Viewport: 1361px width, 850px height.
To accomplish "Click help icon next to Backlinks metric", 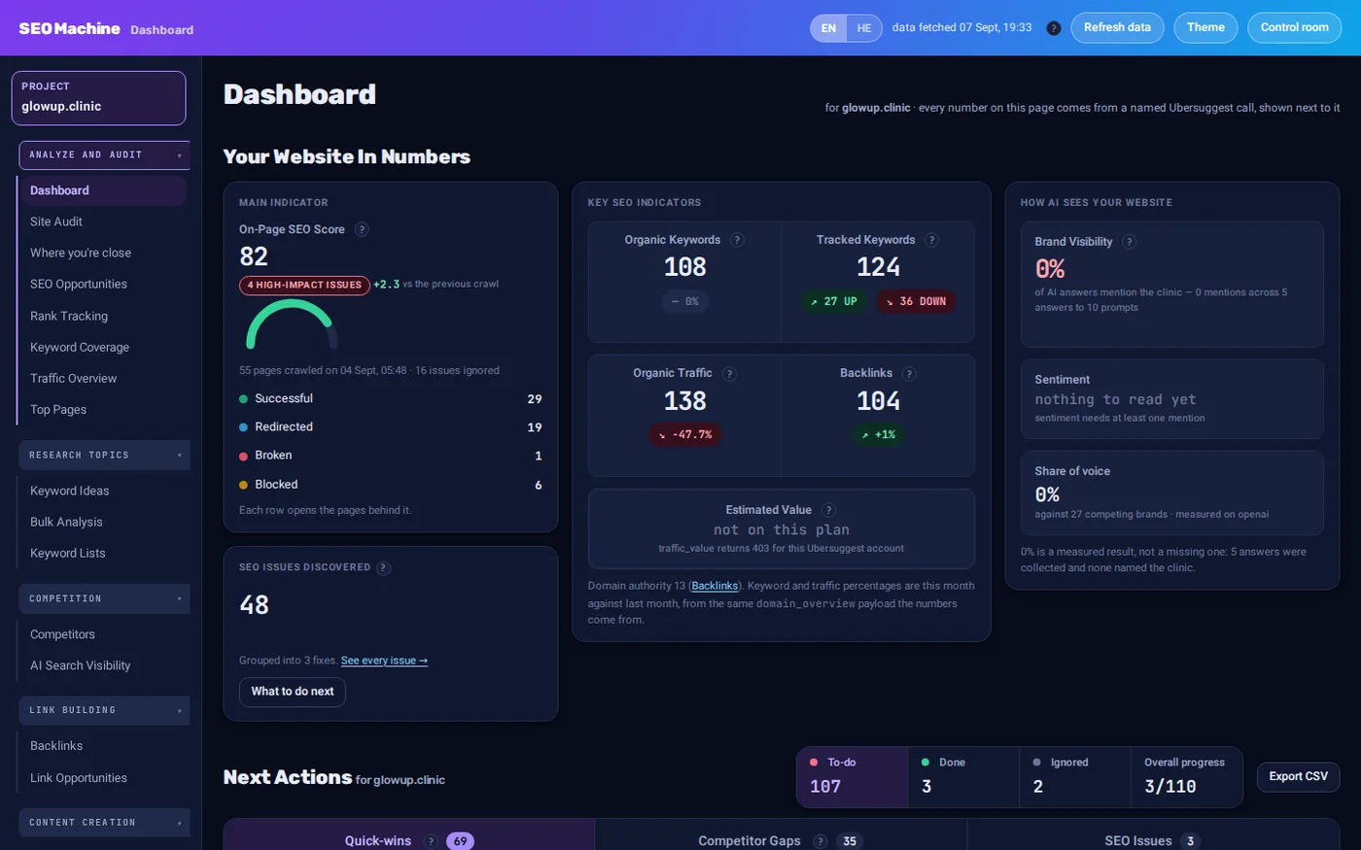I will [909, 374].
